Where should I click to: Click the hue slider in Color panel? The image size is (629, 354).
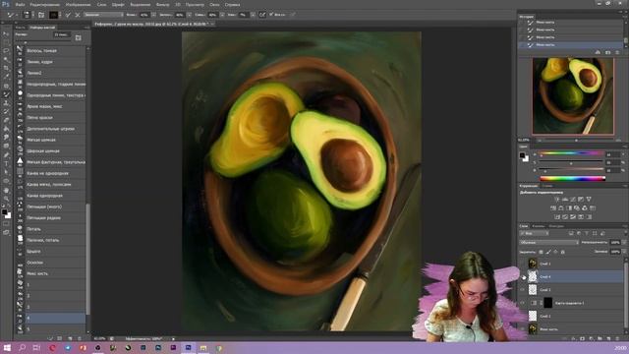[x=571, y=154]
